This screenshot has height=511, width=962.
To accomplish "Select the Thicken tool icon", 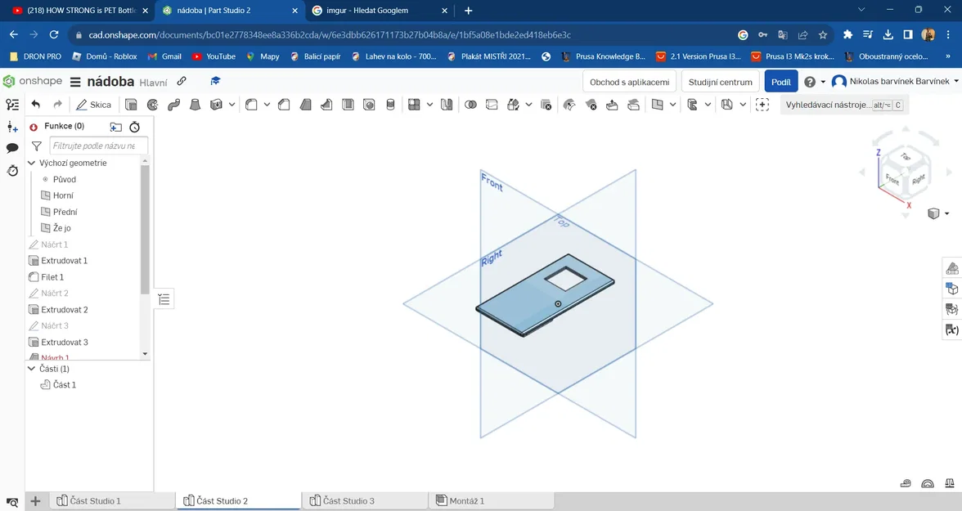I will (215, 105).
